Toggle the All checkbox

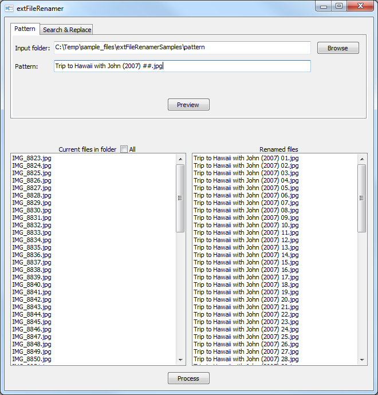124,149
